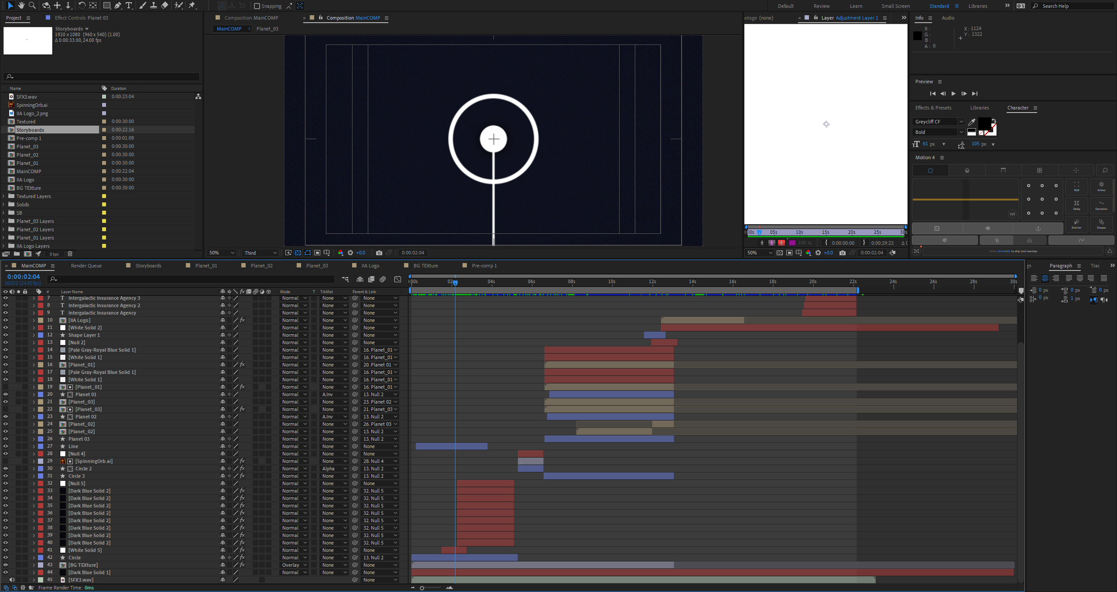Select the Horizontal Type tool

point(129,5)
